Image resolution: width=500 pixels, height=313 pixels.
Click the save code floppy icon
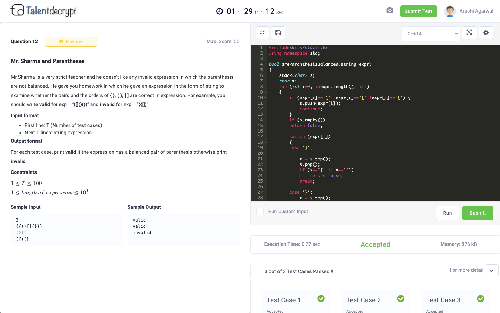pos(278,33)
